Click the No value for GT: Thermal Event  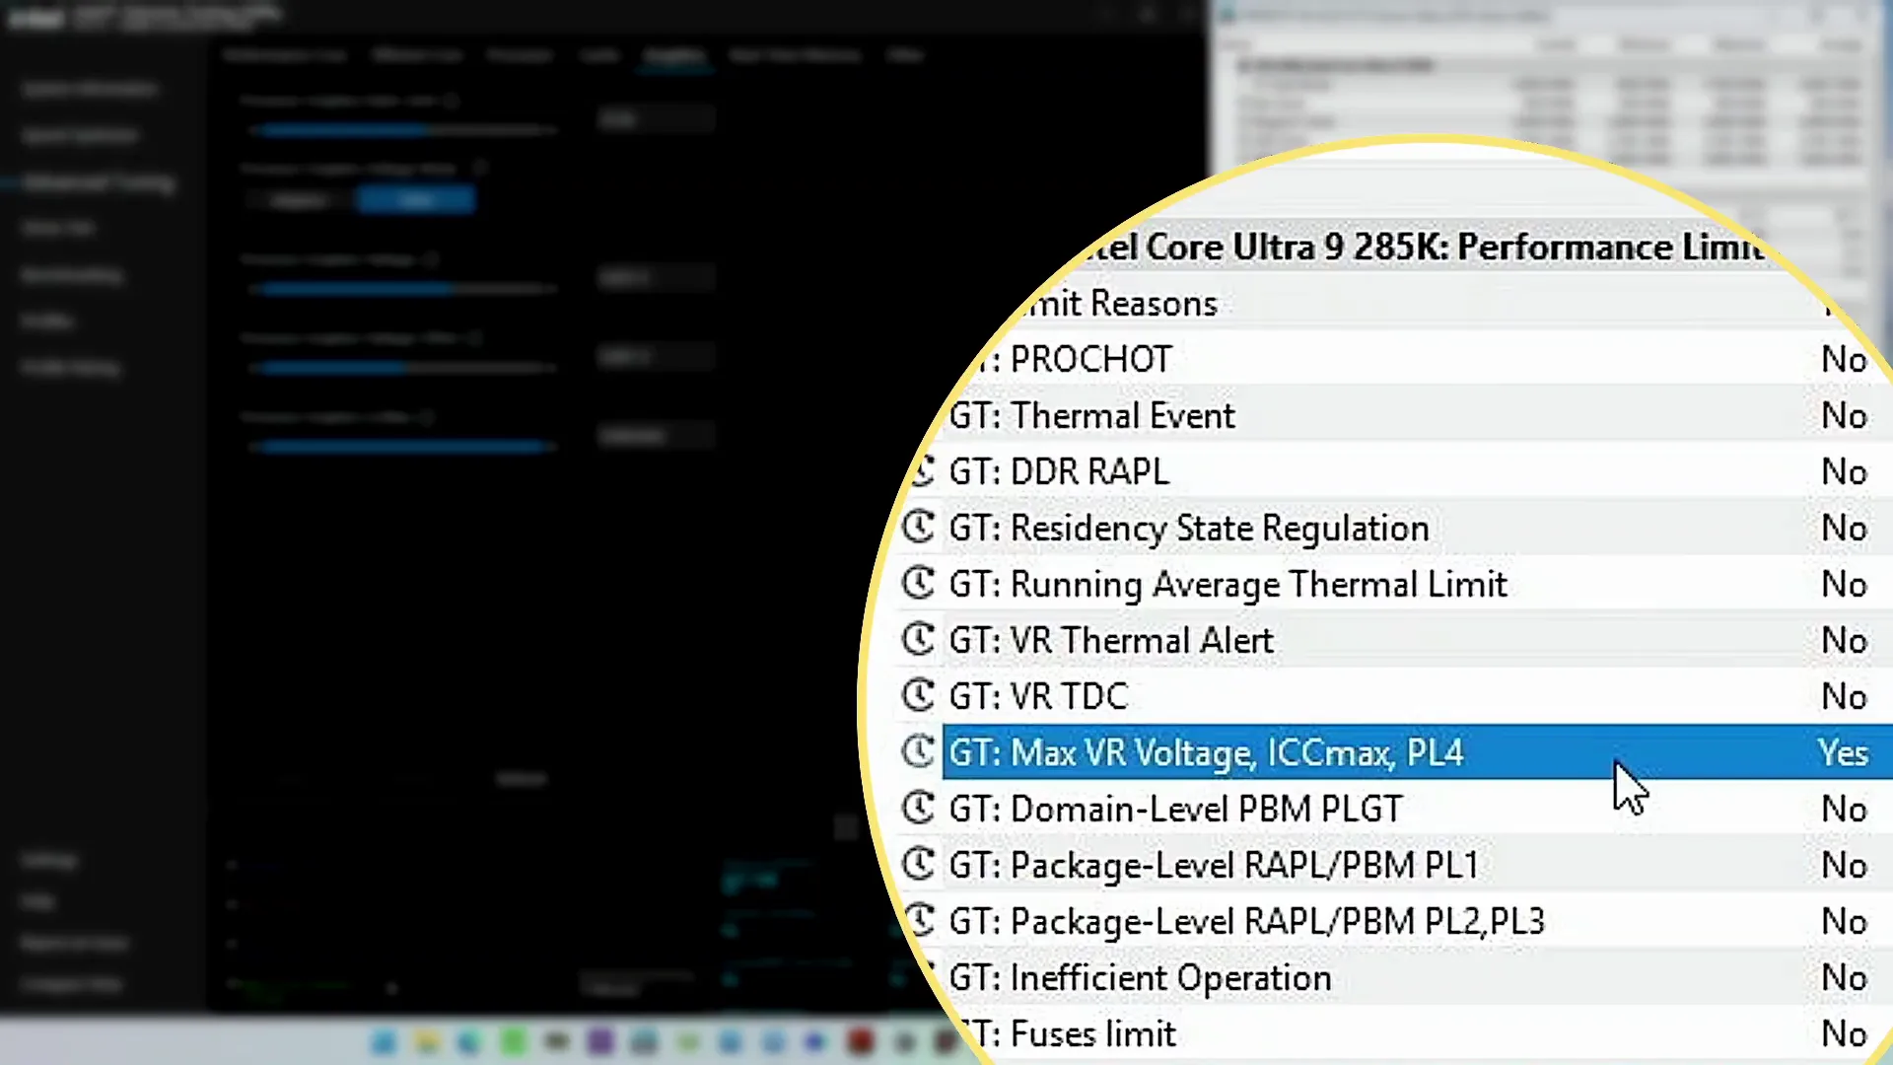pyautogui.click(x=1844, y=416)
